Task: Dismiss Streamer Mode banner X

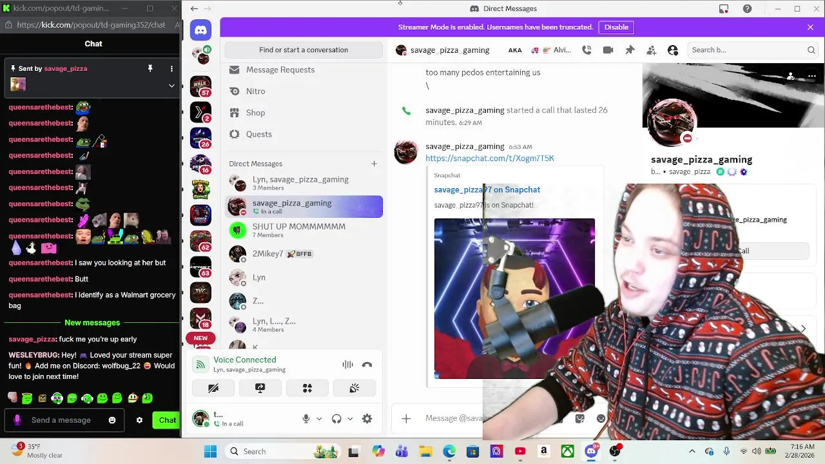Action: (810, 27)
